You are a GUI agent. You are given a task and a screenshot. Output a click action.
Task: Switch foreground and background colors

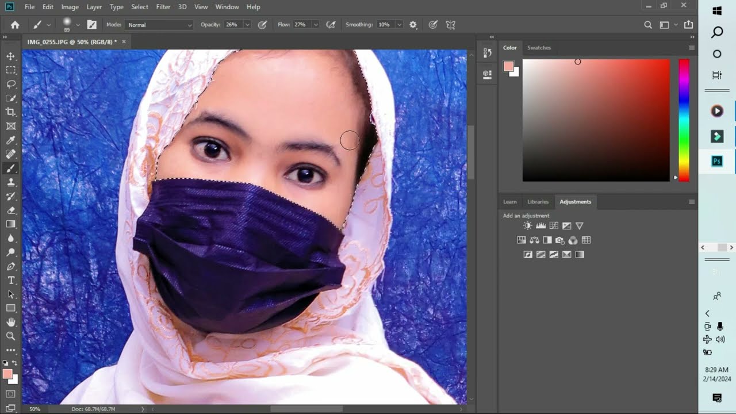(x=15, y=363)
